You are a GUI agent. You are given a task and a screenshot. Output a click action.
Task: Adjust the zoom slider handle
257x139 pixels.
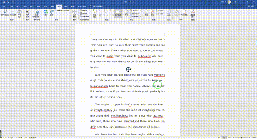(x=242, y=138)
